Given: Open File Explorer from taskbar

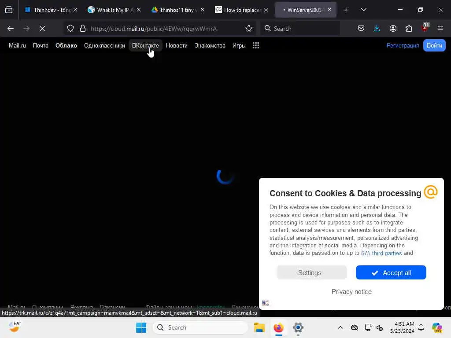Looking at the screenshot, I should 259,327.
